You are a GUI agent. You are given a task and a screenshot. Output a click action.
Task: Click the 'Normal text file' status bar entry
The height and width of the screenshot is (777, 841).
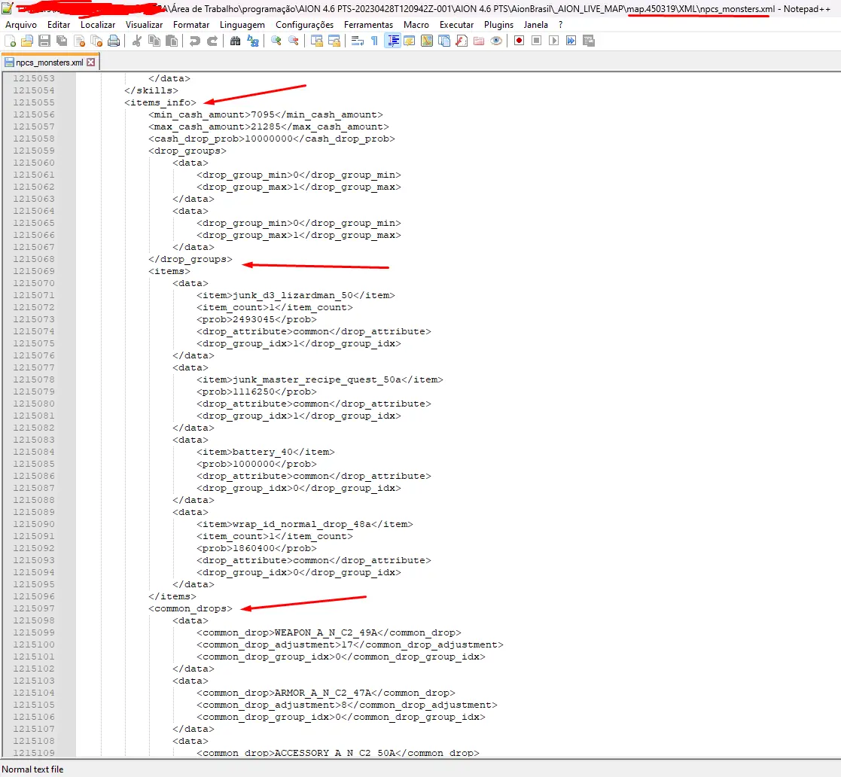(32, 769)
